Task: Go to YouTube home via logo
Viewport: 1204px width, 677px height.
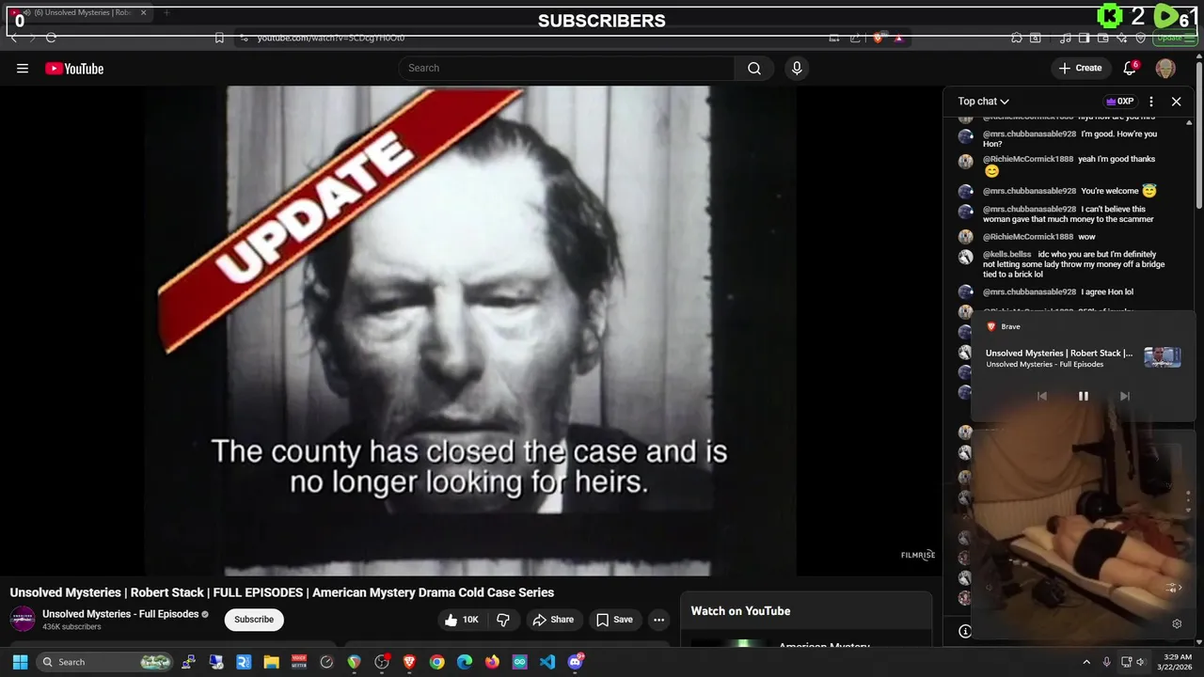Action: click(x=74, y=68)
